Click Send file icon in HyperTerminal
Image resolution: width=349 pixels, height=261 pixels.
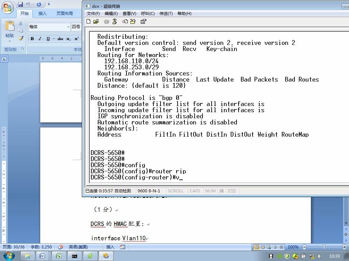click(125, 21)
